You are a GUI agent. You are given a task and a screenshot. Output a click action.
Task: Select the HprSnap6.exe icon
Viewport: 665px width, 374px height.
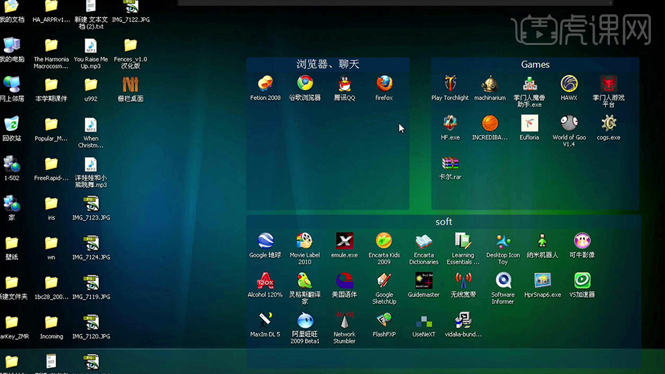click(543, 281)
